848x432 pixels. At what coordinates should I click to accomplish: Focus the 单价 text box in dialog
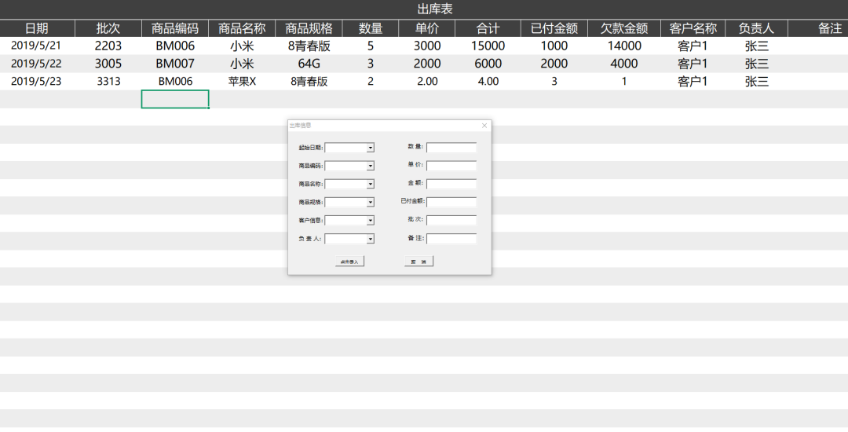[x=451, y=165]
